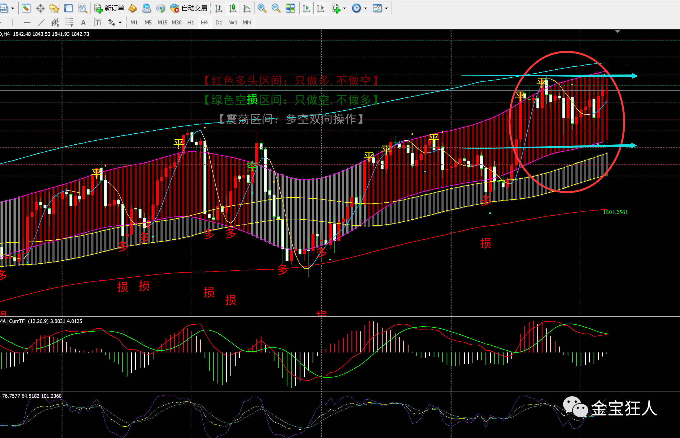The width and height of the screenshot is (680, 438).
Task: Toggle 自动交易 auto trading button
Action: pos(189,8)
